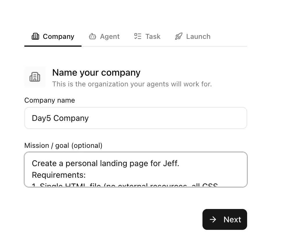Click the large building icon beside heading
Image resolution: width=286 pixels, height=240 pixels.
[x=35, y=77]
